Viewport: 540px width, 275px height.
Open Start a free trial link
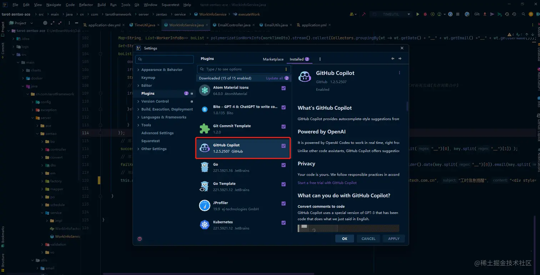[327, 183]
